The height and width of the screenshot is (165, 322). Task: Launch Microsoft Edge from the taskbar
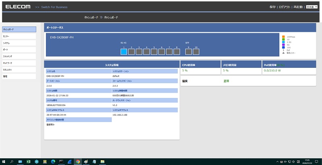[53, 161]
